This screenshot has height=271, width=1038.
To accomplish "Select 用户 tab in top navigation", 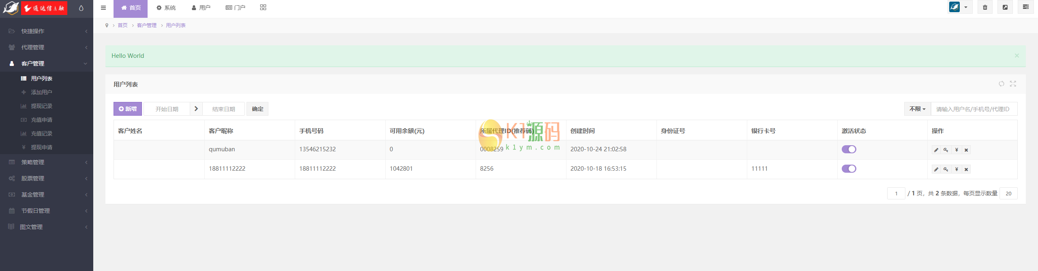I will [x=201, y=8].
